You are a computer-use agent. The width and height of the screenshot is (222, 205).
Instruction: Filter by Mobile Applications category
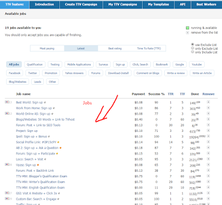click(79, 64)
